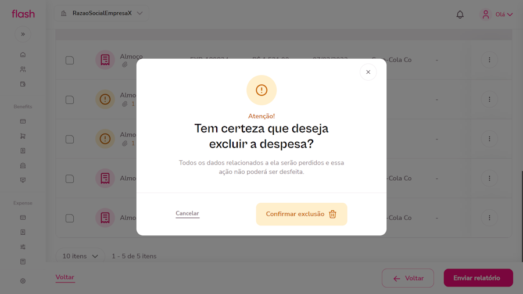Open the home icon in the sidebar

click(x=23, y=55)
